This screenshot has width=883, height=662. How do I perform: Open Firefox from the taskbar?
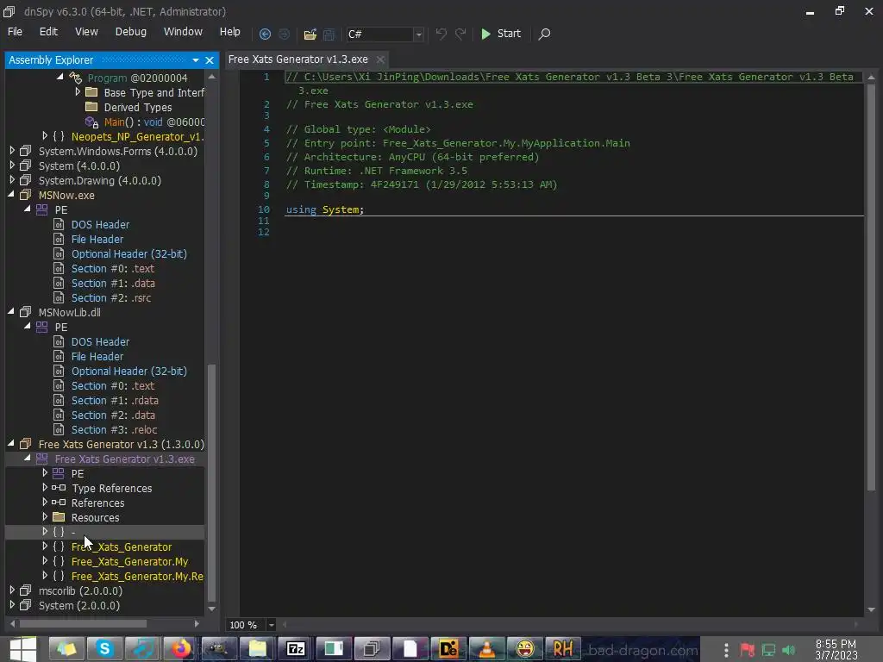(181, 649)
